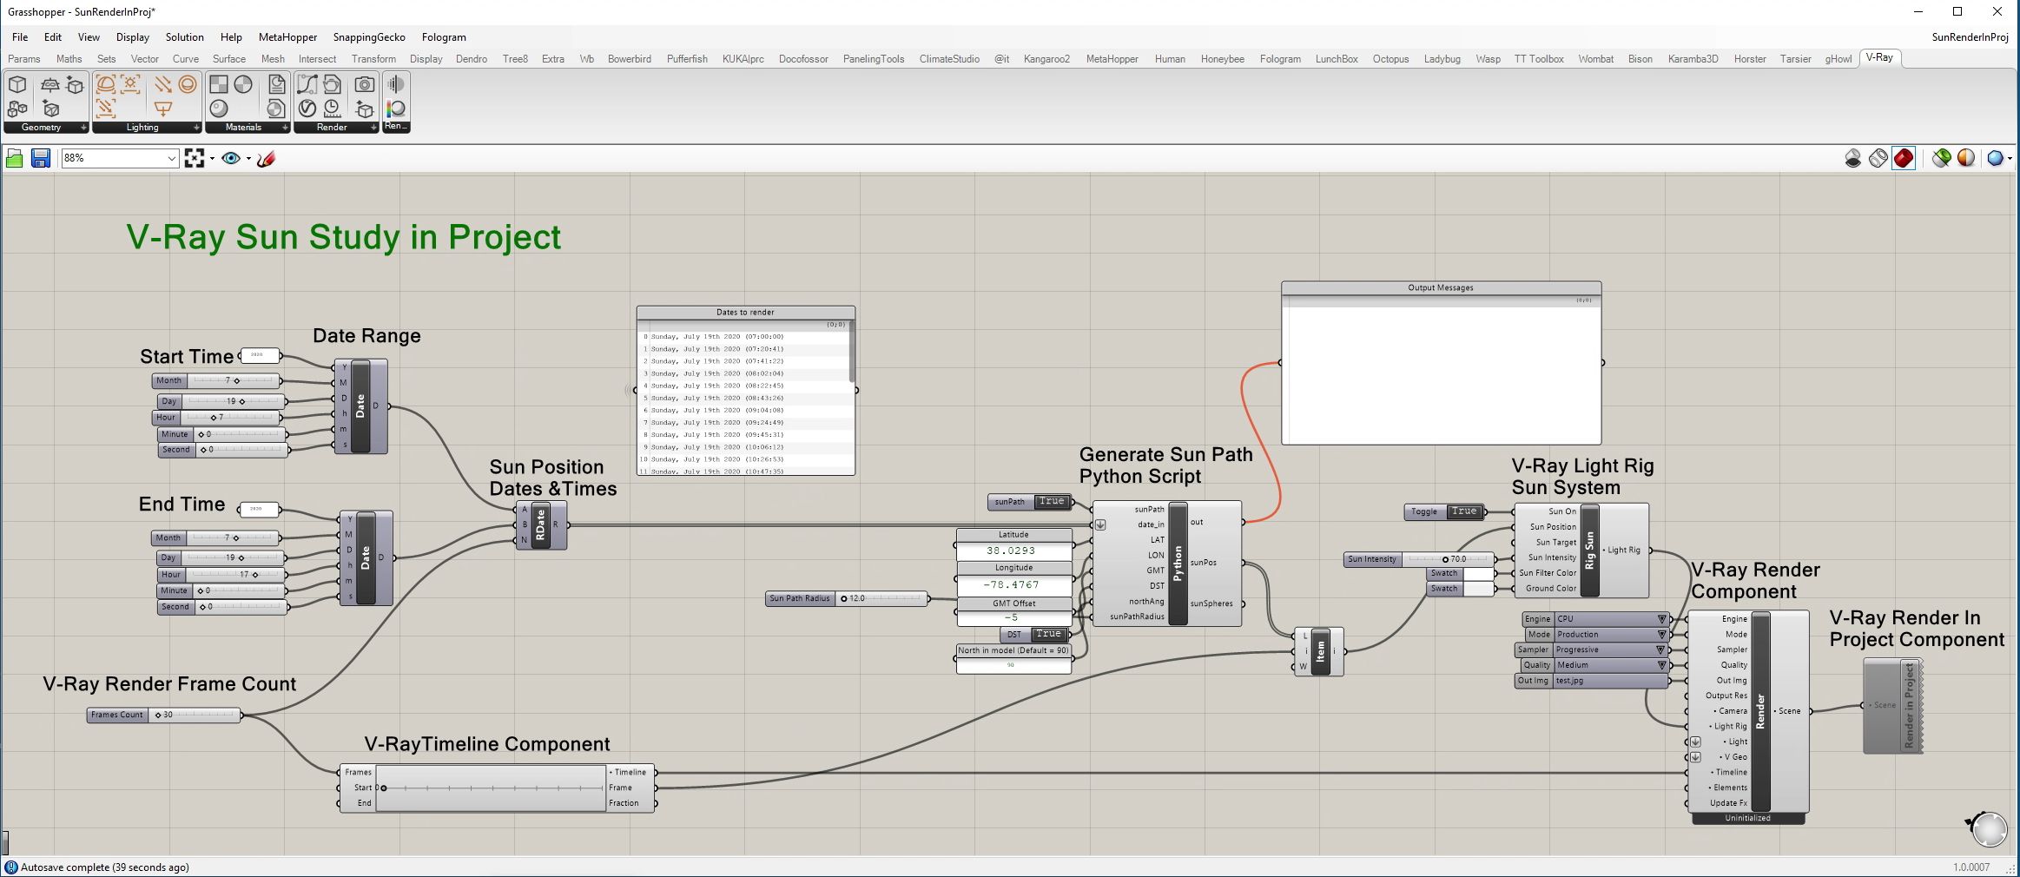This screenshot has width=2020, height=877.
Task: Select the V-Ray Geometry cube icon
Action: [x=17, y=85]
